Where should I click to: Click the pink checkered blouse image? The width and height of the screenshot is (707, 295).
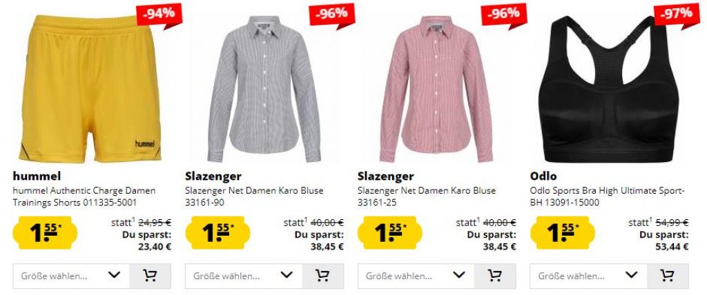pos(436,89)
